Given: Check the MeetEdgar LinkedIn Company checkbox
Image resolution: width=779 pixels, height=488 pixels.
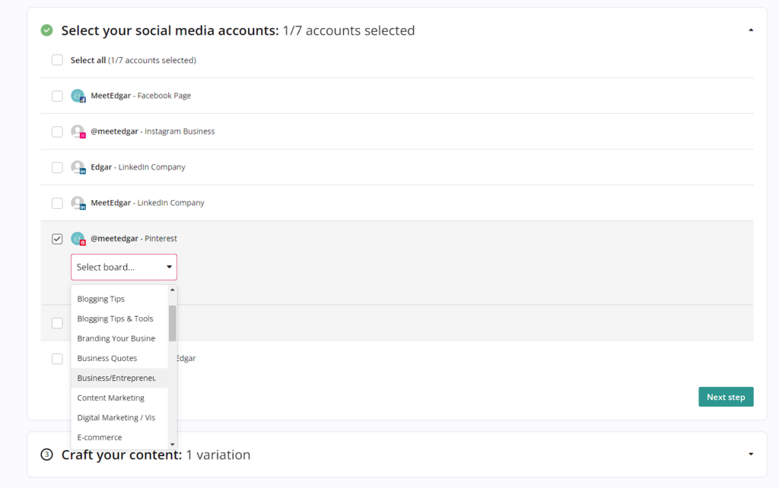Looking at the screenshot, I should pyautogui.click(x=57, y=203).
